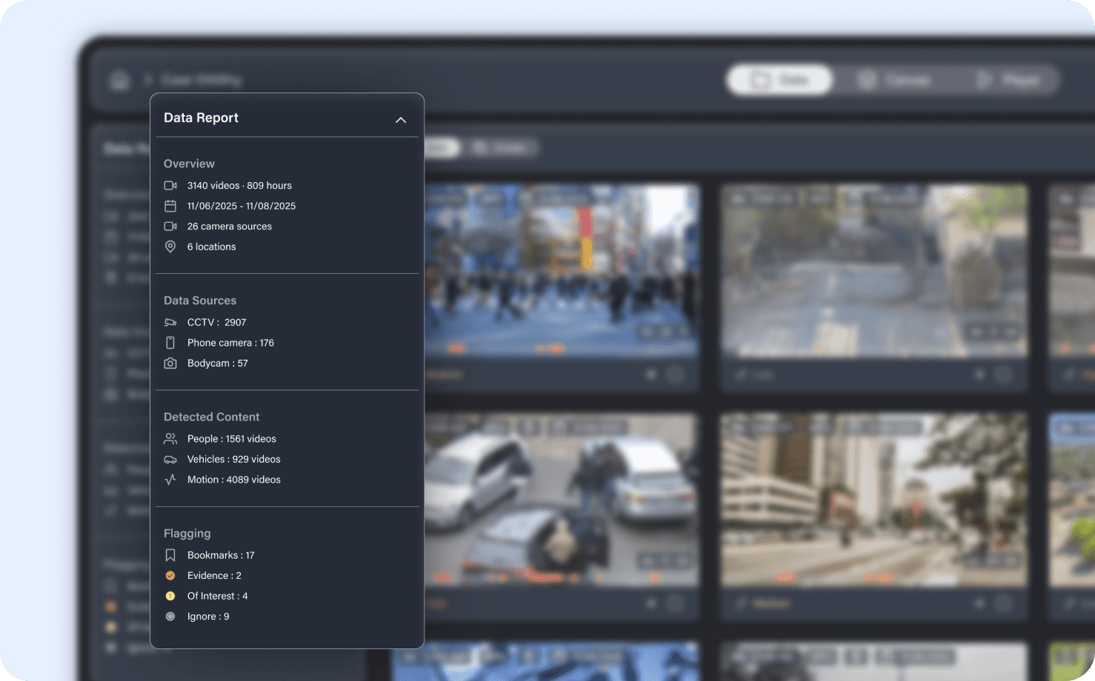1095x681 pixels.
Task: Go to home via the house icon
Action: click(120, 80)
